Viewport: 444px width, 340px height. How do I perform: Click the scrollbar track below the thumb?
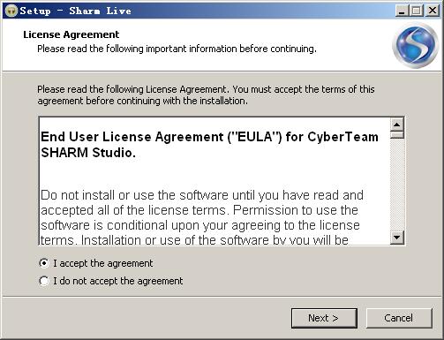tap(397, 185)
